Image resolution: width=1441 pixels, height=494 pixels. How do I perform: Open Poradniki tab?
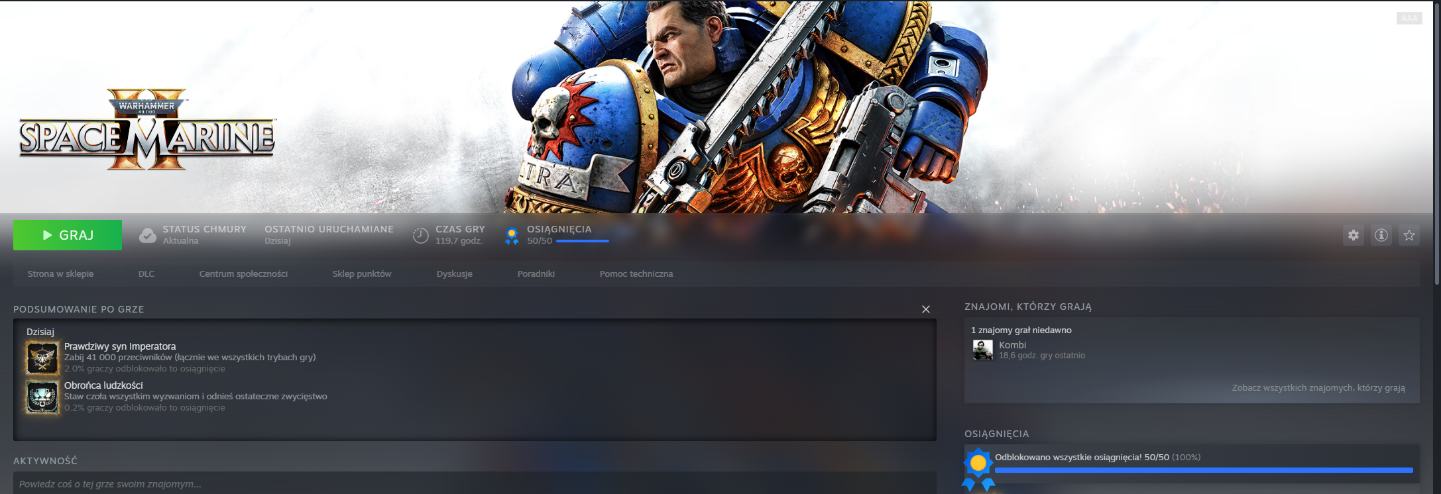point(536,273)
